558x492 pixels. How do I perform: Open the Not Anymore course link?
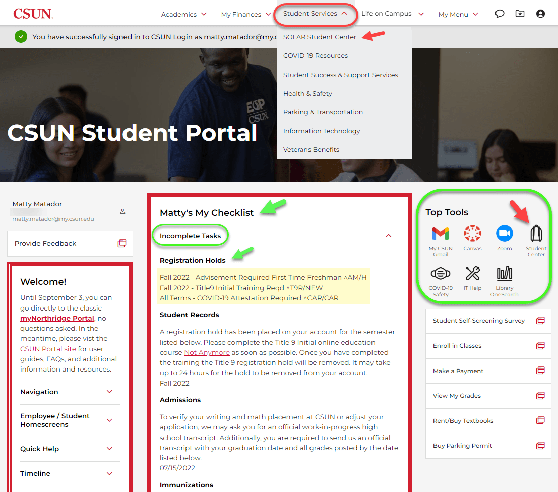(207, 352)
